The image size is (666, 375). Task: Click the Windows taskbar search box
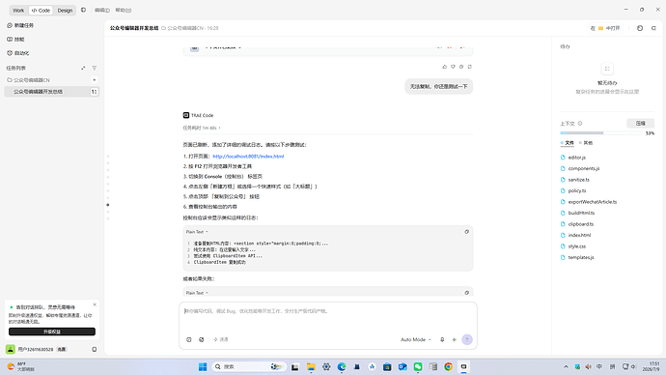tap(248, 366)
